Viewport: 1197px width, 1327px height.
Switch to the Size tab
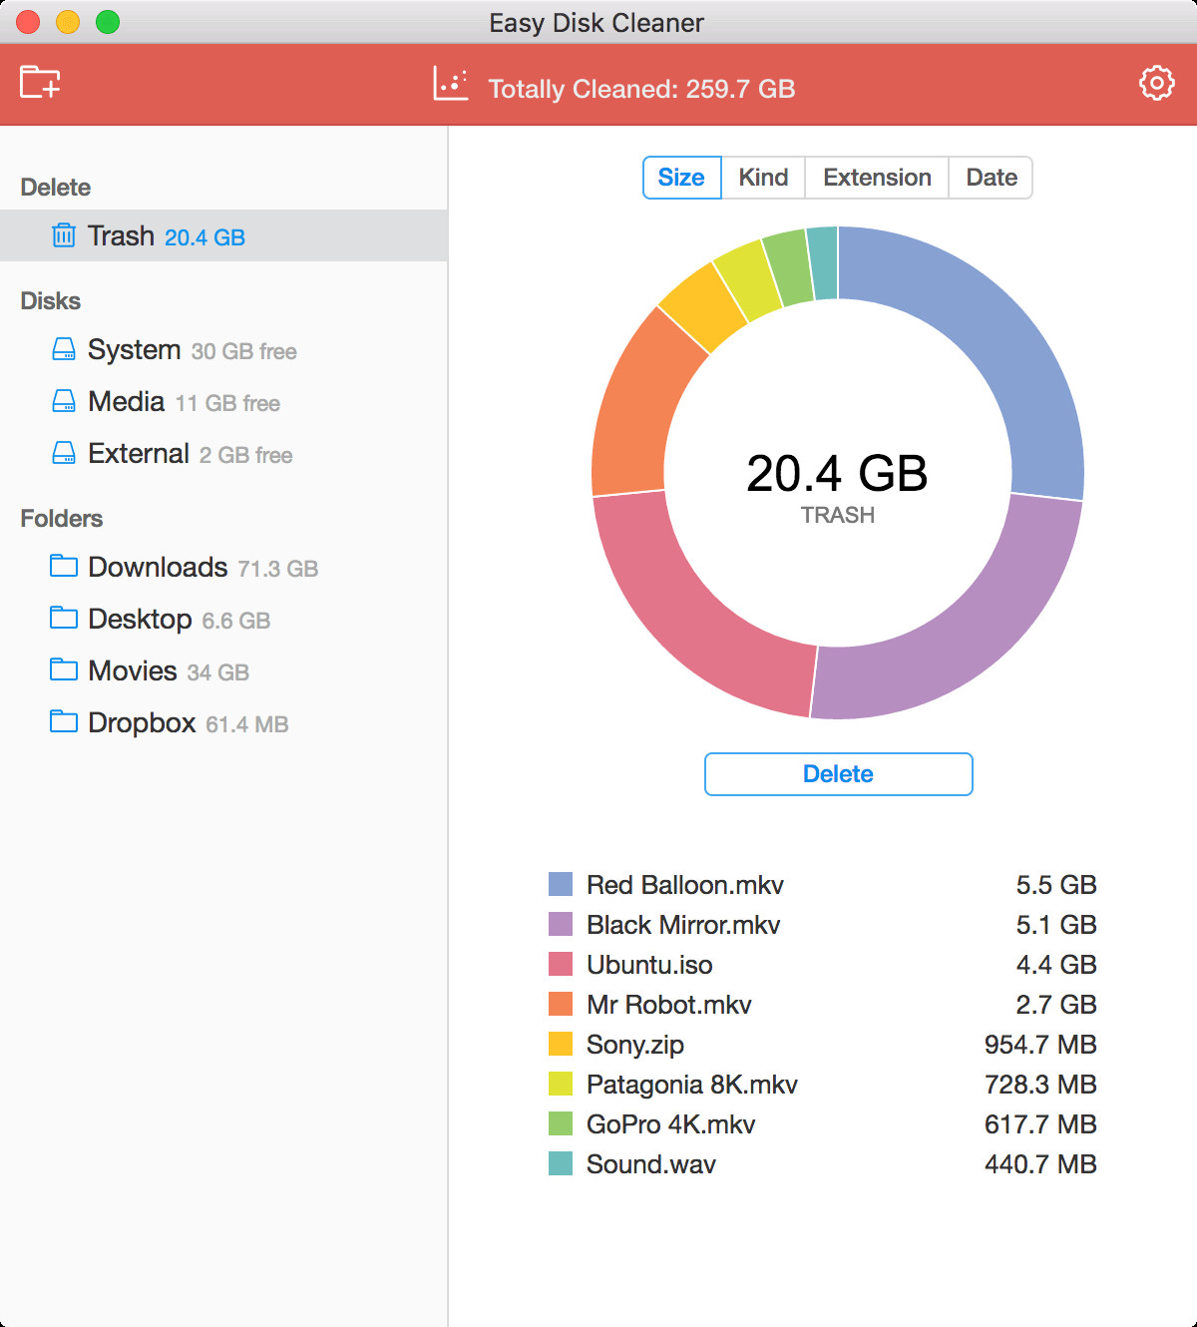click(x=682, y=178)
